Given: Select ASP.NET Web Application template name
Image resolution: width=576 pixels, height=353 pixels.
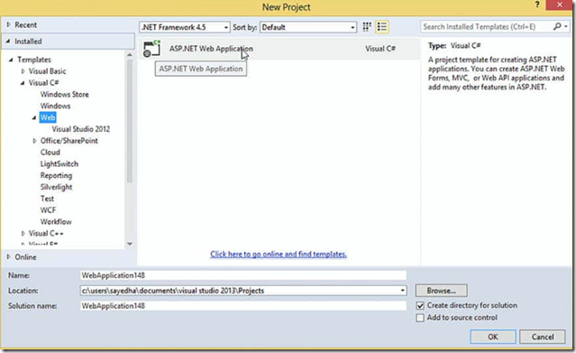Looking at the screenshot, I should [x=211, y=49].
